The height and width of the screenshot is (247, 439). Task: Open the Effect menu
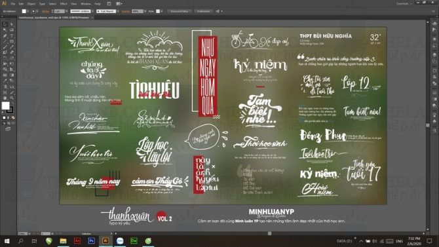(64, 4)
